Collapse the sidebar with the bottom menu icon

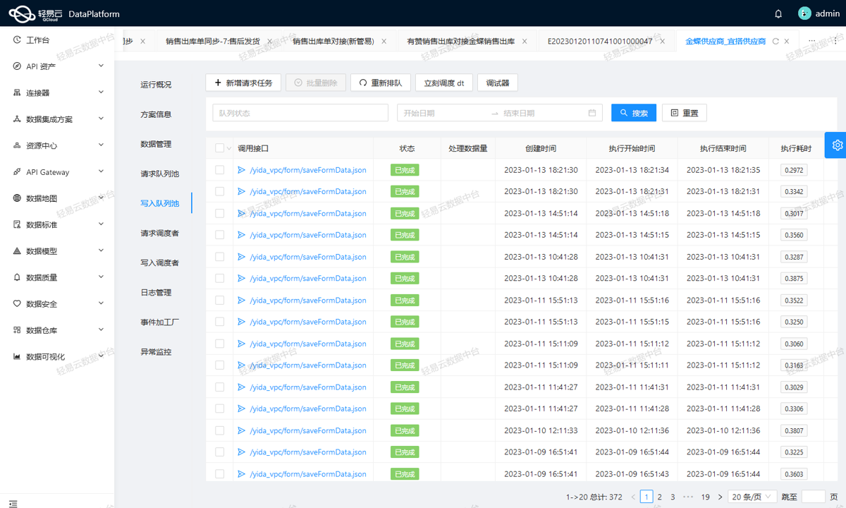[13, 503]
